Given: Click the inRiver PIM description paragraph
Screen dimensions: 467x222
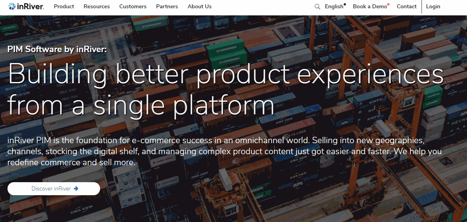Looking at the screenshot, I should (x=224, y=151).
